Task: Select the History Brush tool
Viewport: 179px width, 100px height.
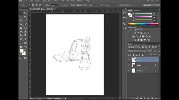Action: click(x=25, y=28)
